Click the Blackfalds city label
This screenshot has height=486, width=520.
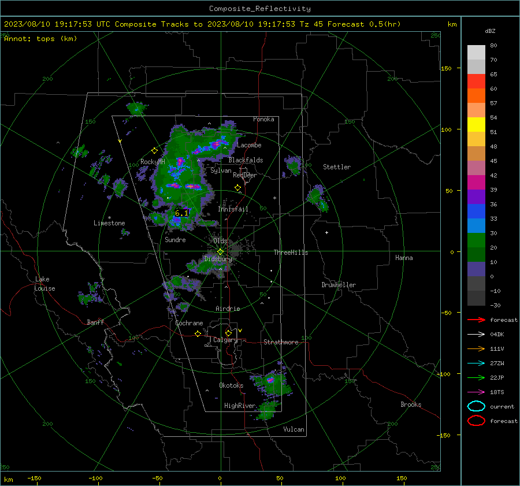(x=246, y=160)
